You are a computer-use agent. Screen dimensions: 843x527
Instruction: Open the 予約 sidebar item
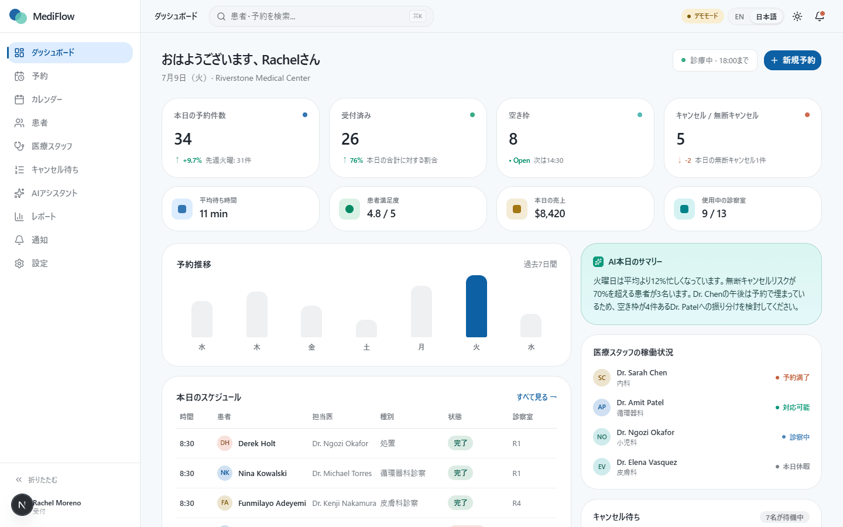70,76
